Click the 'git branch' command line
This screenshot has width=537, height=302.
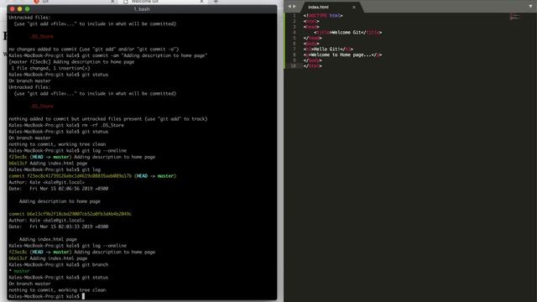[59, 265]
